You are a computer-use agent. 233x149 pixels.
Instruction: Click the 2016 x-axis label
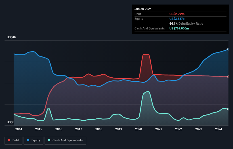(x=59, y=129)
